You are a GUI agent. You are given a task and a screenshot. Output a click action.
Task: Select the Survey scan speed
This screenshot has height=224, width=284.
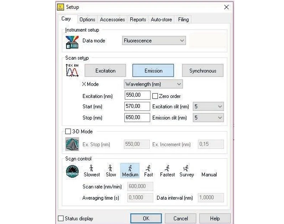[187, 171]
